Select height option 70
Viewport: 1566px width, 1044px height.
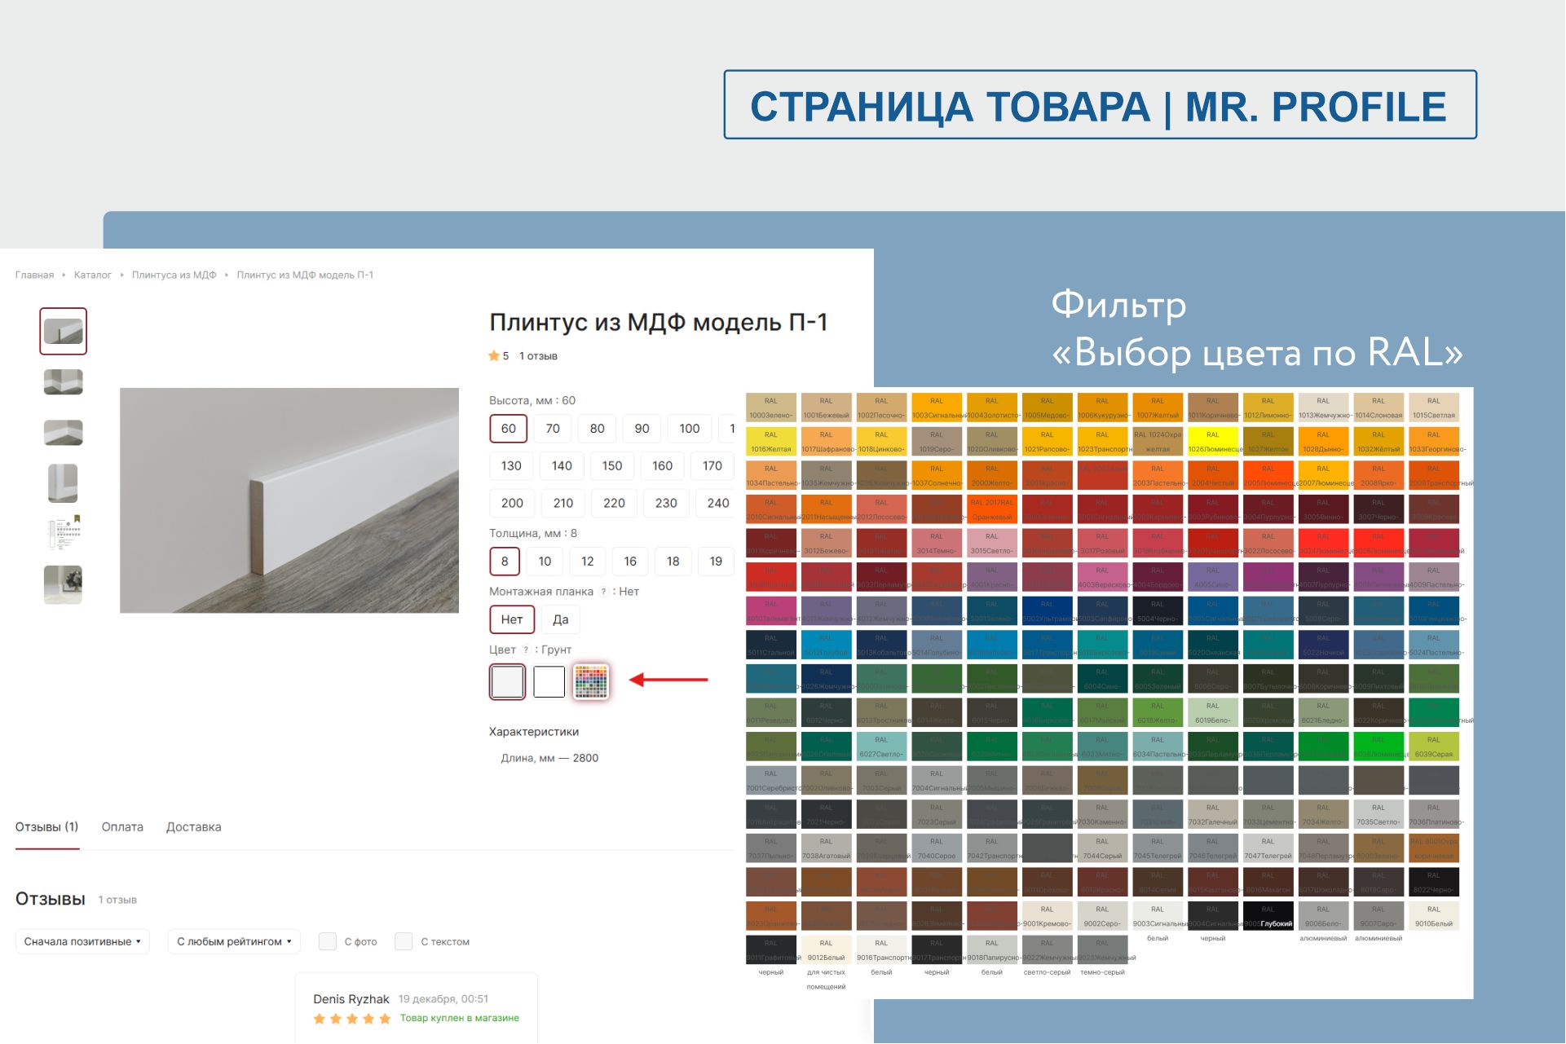pyautogui.click(x=553, y=429)
